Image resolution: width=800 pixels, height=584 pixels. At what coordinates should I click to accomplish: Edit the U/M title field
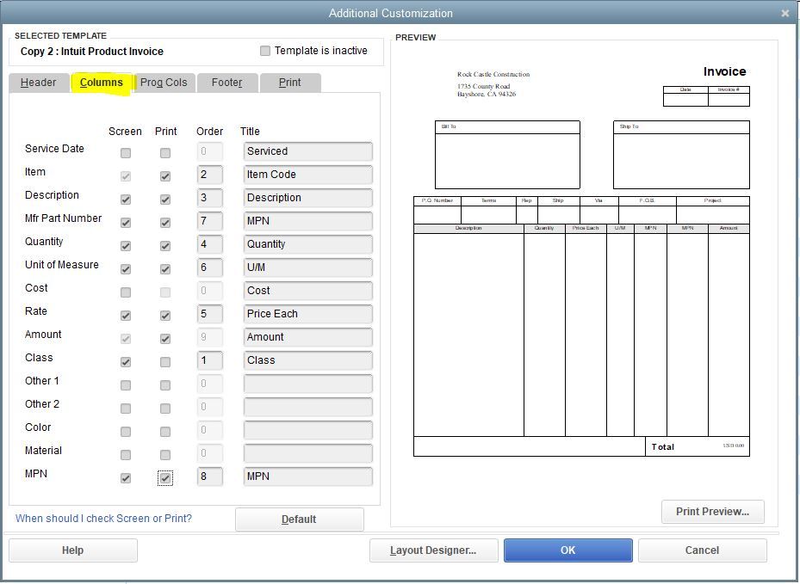[x=308, y=267]
